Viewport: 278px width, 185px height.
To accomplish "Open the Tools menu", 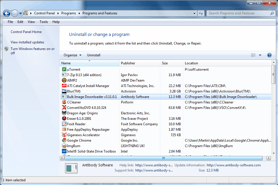I will click(x=44, y=22).
